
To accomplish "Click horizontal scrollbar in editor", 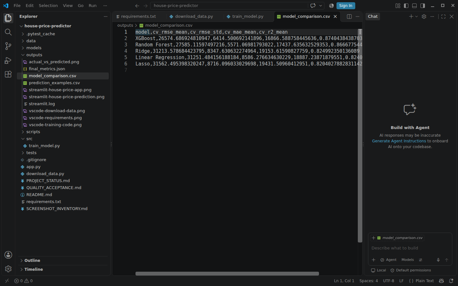I will 227,274.
